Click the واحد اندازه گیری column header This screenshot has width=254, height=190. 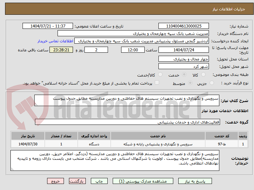coord(94,136)
